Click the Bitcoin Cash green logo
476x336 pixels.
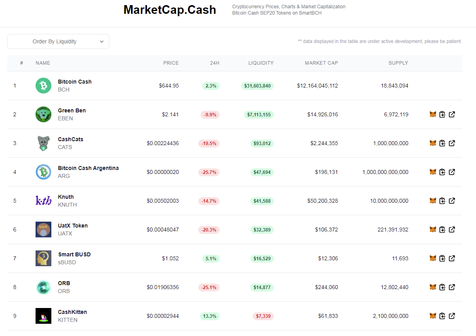[43, 86]
